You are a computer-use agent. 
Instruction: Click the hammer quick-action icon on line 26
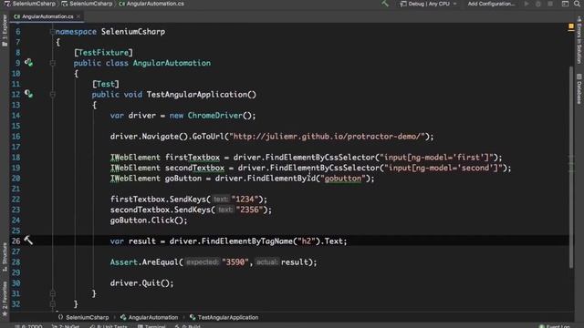click(28, 241)
